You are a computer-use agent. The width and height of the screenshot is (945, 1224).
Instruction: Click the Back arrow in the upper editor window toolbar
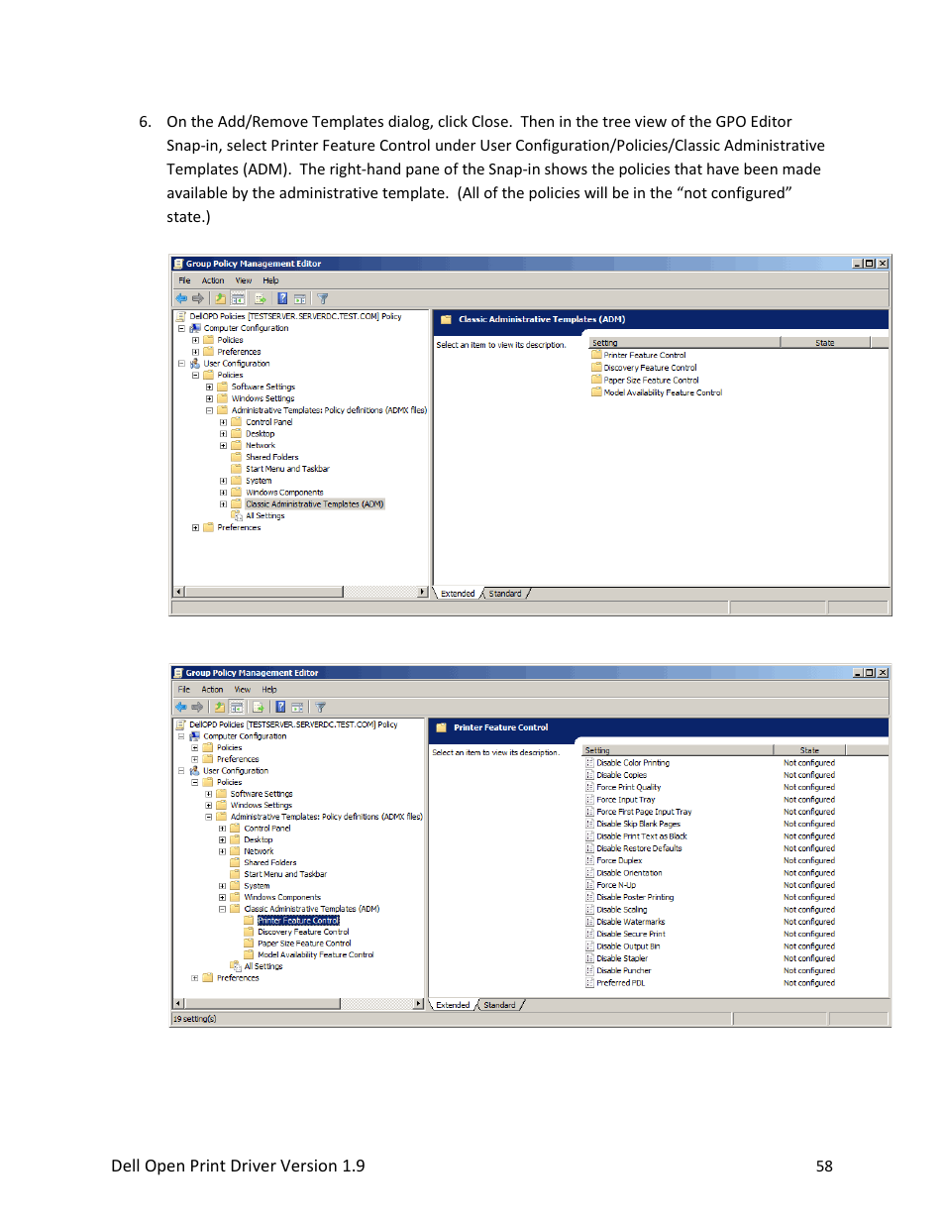click(x=181, y=298)
